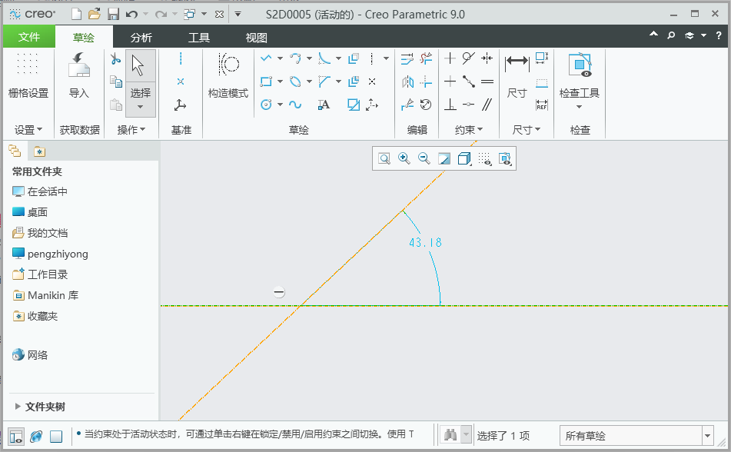Expand the arc tool dropdown arrow

coord(309,58)
